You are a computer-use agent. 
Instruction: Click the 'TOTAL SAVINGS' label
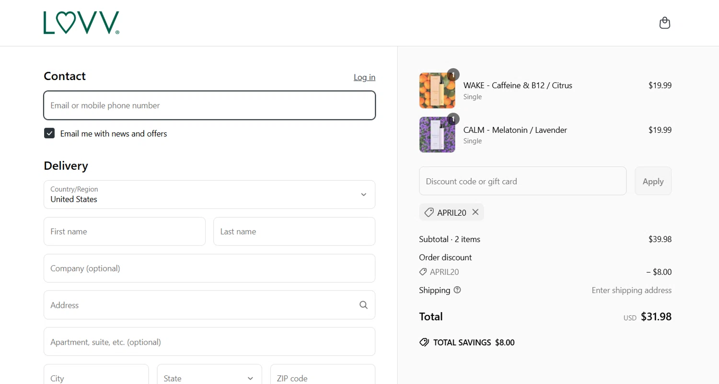462,343
